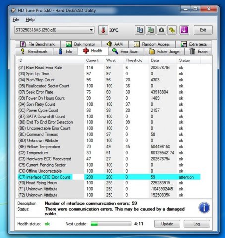This screenshot has width=225, height=238.
Task: Click the ID column header
Action: pos(51,60)
